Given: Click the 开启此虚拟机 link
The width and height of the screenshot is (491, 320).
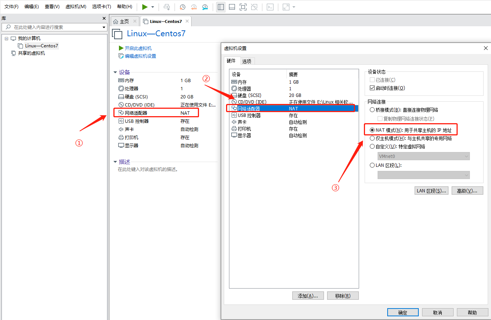Looking at the screenshot, I should pyautogui.click(x=138, y=48).
